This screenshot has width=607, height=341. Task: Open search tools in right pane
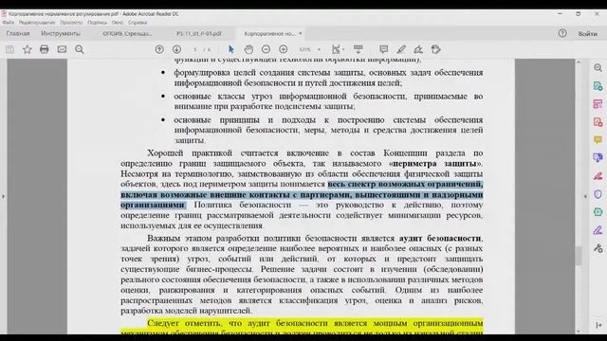coord(598,68)
